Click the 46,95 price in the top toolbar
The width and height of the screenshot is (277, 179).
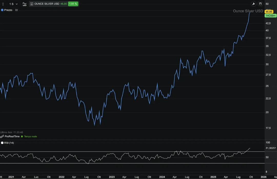[x=64, y=4]
